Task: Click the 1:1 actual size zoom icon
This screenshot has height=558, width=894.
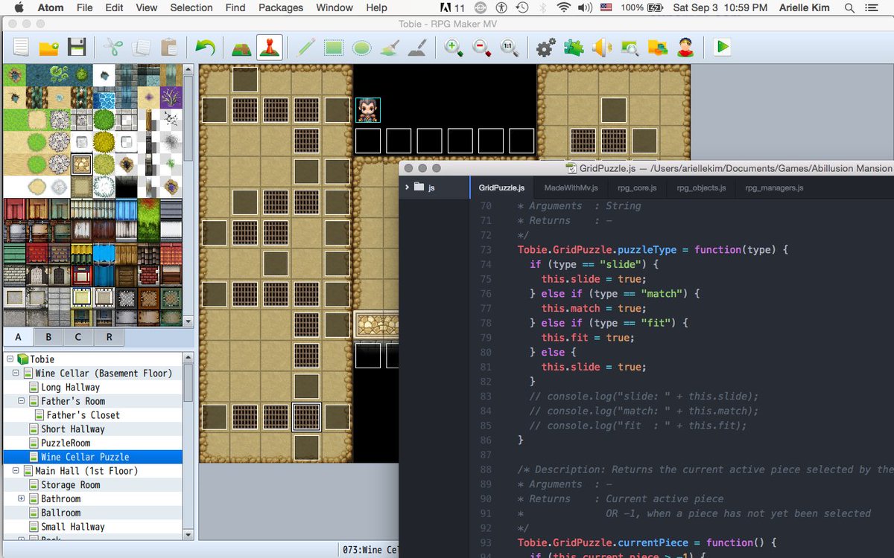Action: pos(510,48)
